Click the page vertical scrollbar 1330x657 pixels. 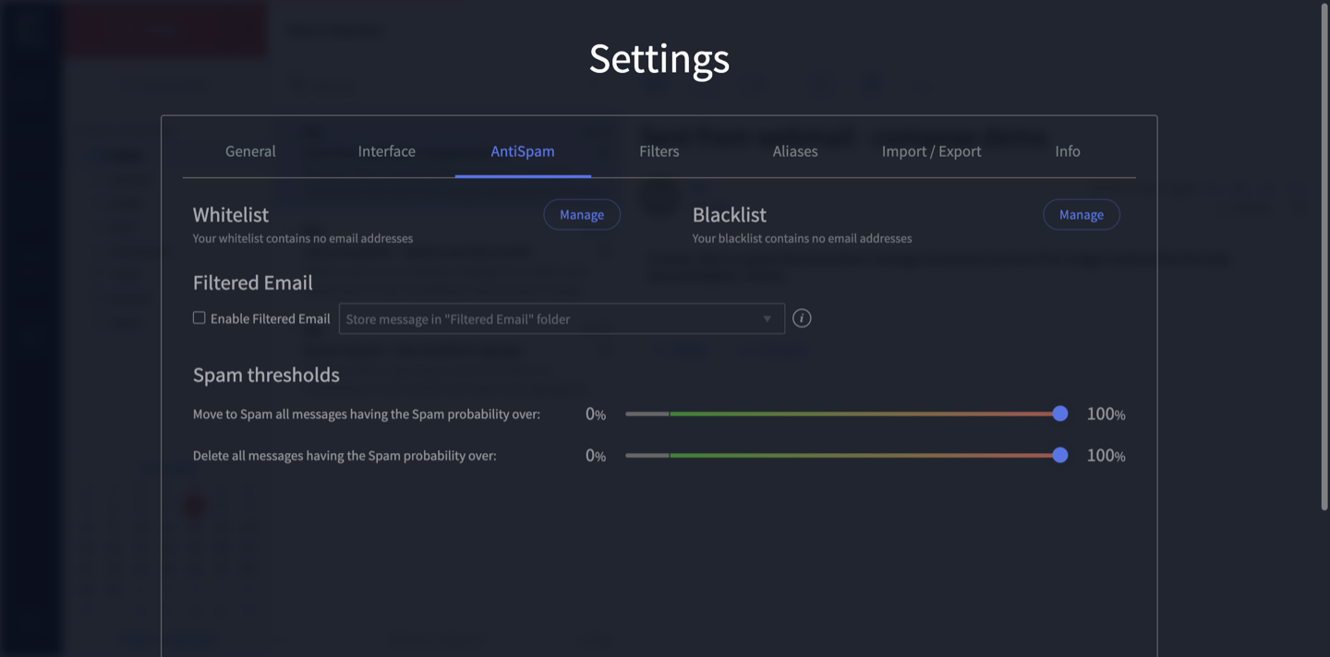[x=1324, y=257]
